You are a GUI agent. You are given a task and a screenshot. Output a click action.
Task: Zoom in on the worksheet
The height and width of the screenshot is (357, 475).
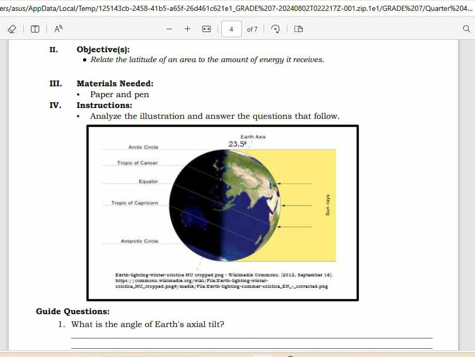click(x=187, y=29)
